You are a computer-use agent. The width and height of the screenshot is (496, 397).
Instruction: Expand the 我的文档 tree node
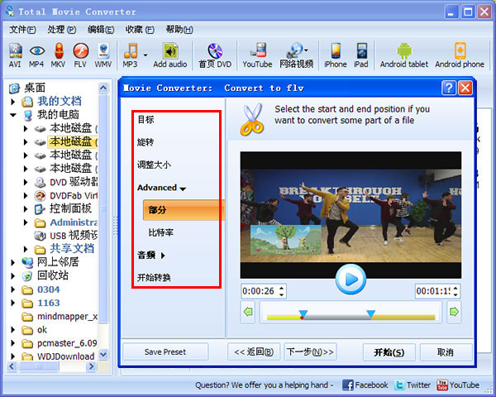pyautogui.click(x=13, y=102)
